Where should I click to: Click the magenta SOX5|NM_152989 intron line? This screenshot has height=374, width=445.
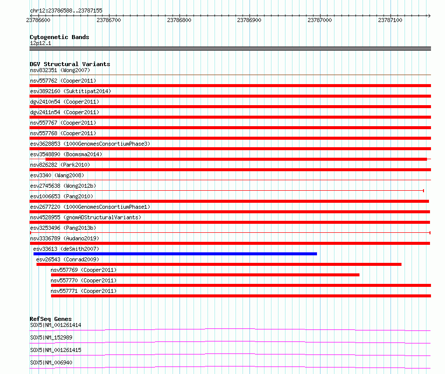230,342
